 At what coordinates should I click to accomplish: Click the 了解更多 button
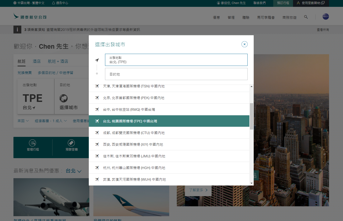(198, 190)
